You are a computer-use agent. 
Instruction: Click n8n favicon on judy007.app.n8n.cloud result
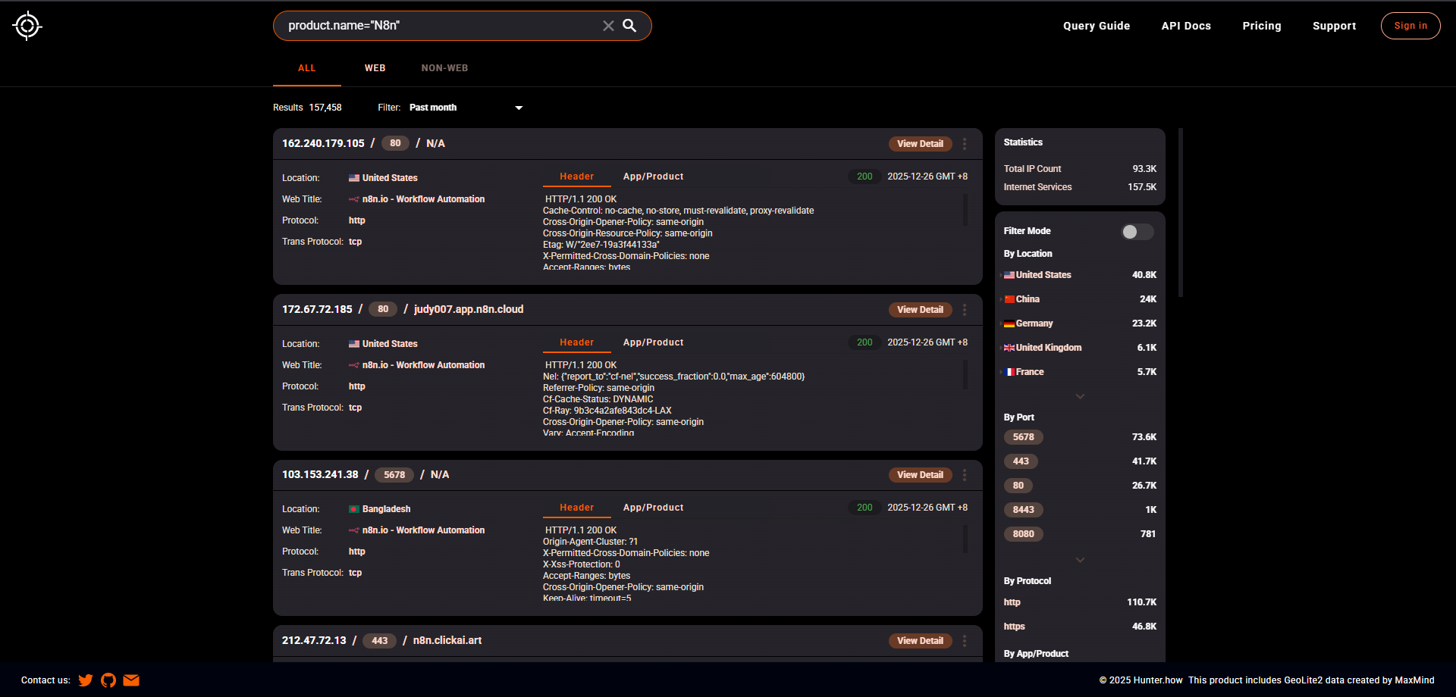tap(354, 365)
